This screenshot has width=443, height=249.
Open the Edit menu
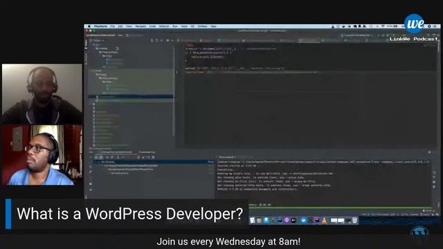tap(120, 26)
